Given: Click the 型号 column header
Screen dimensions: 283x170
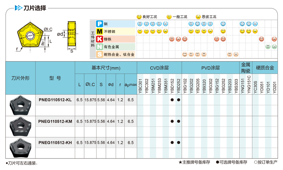Looking at the screenshot, I should (55, 78).
